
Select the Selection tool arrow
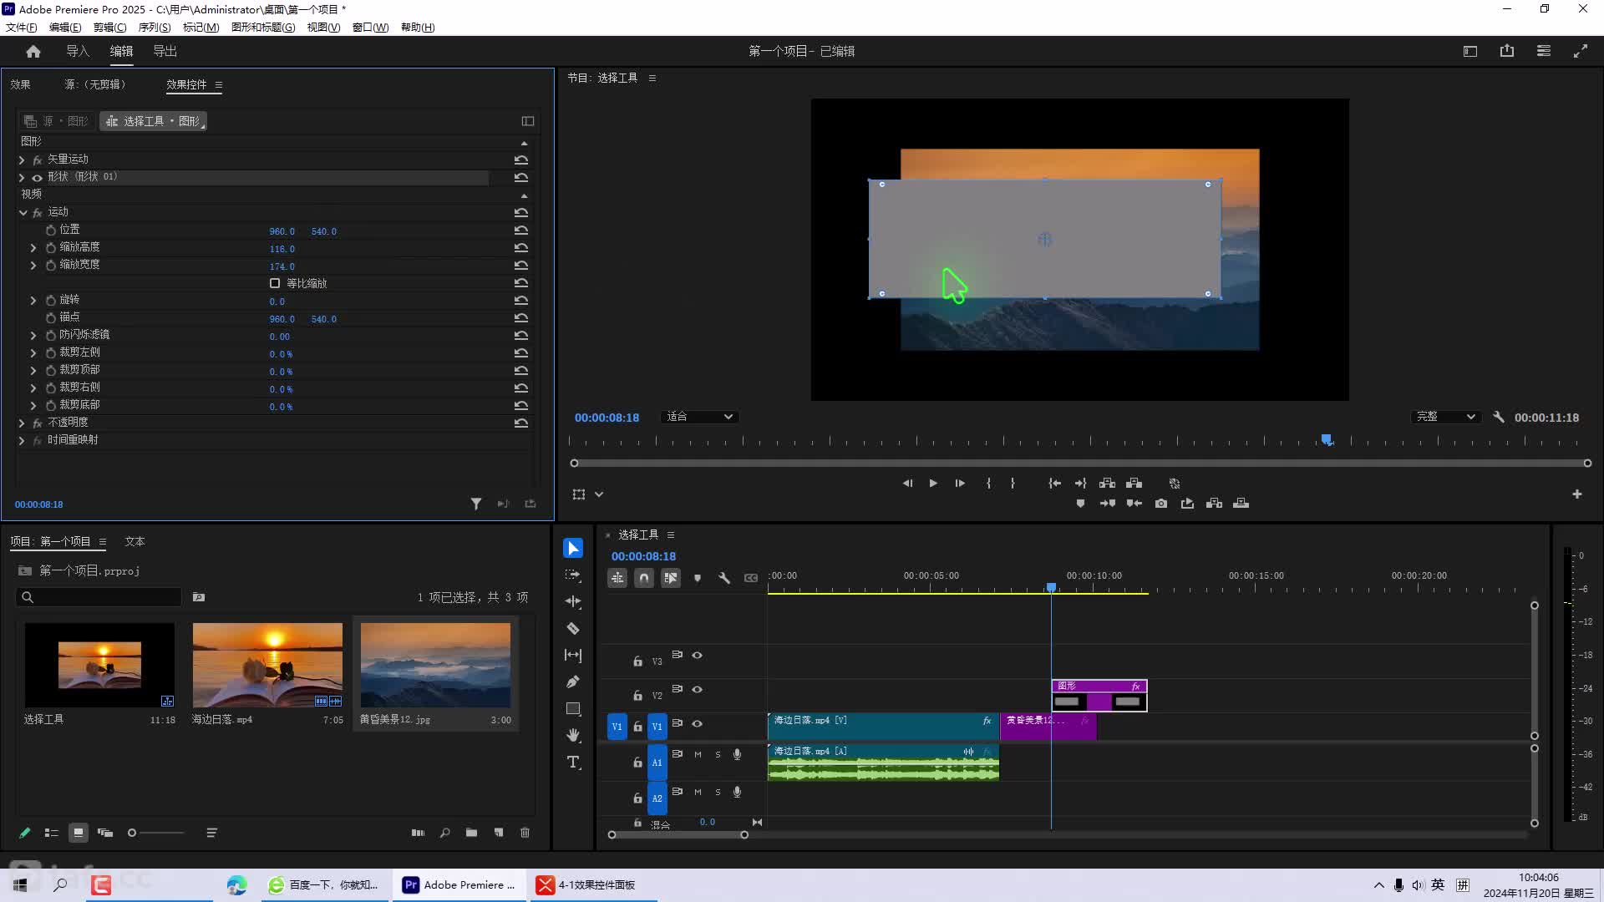573,549
